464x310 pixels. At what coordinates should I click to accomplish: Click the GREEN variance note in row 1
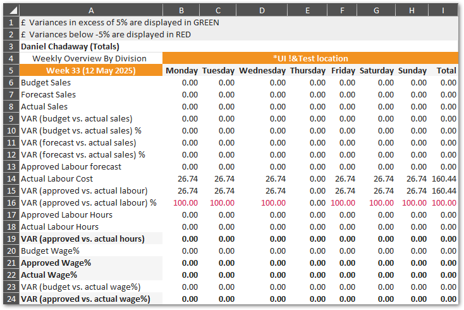(119, 22)
